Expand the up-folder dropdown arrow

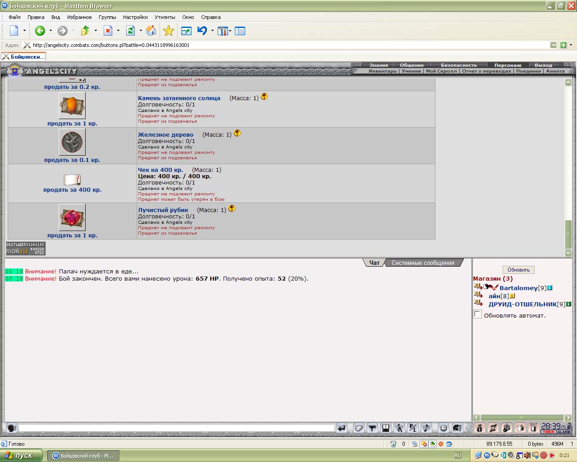pos(96,31)
